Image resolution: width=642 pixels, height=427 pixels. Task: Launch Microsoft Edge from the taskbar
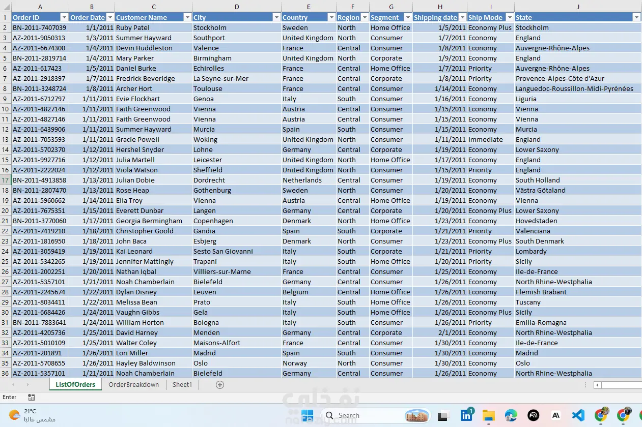511,415
